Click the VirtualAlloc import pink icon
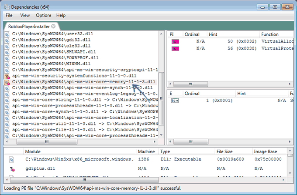Screen dimensions: 297x195 (x=175, y=42)
